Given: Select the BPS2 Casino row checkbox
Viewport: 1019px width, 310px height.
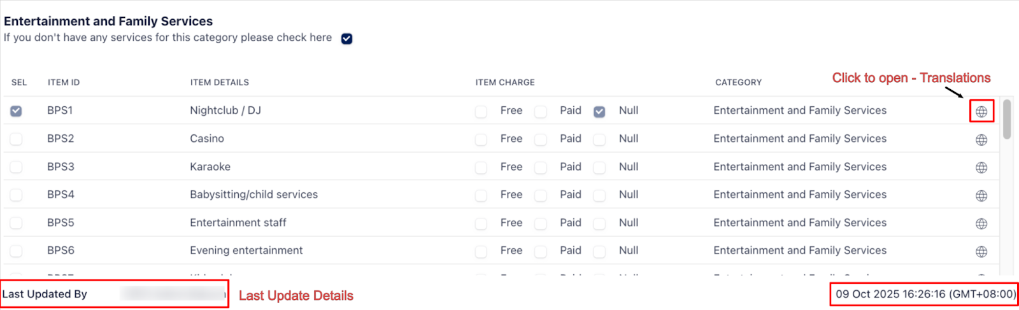Looking at the screenshot, I should [16, 139].
